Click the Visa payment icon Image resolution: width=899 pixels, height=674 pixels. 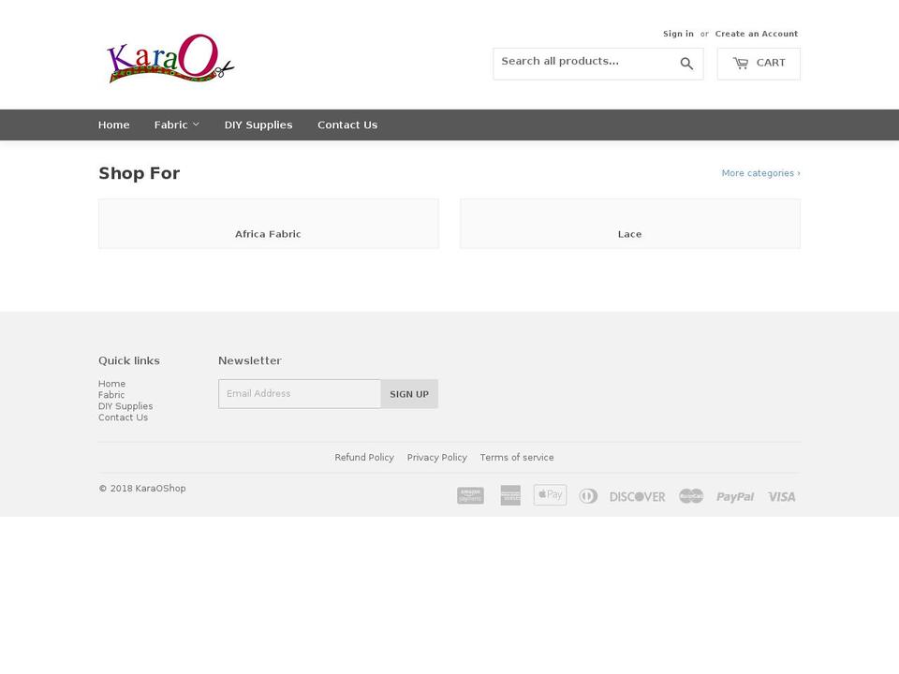click(781, 496)
